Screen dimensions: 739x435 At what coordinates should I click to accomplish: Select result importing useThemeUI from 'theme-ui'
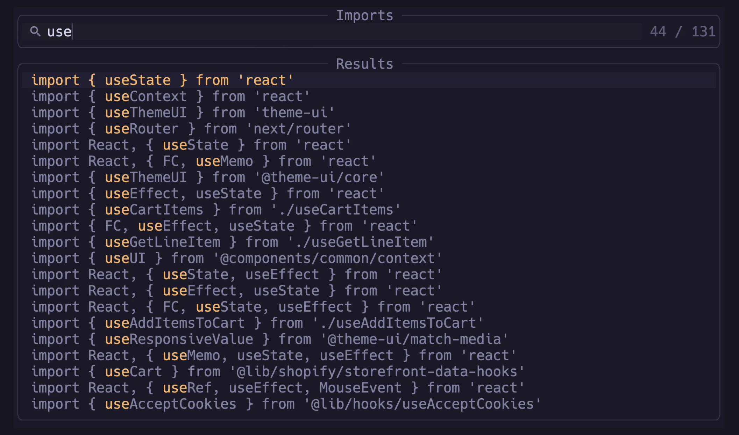coord(369,113)
